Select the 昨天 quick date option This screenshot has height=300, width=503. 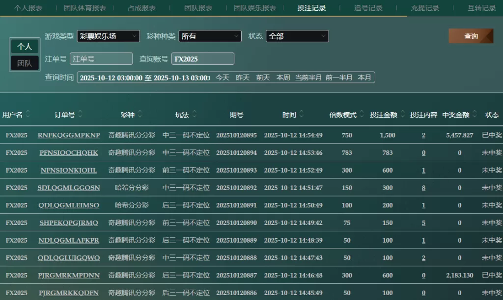tap(243, 77)
